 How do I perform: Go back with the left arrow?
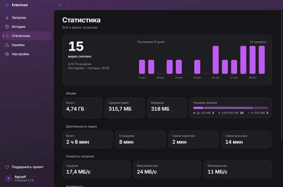(x=60, y=5)
